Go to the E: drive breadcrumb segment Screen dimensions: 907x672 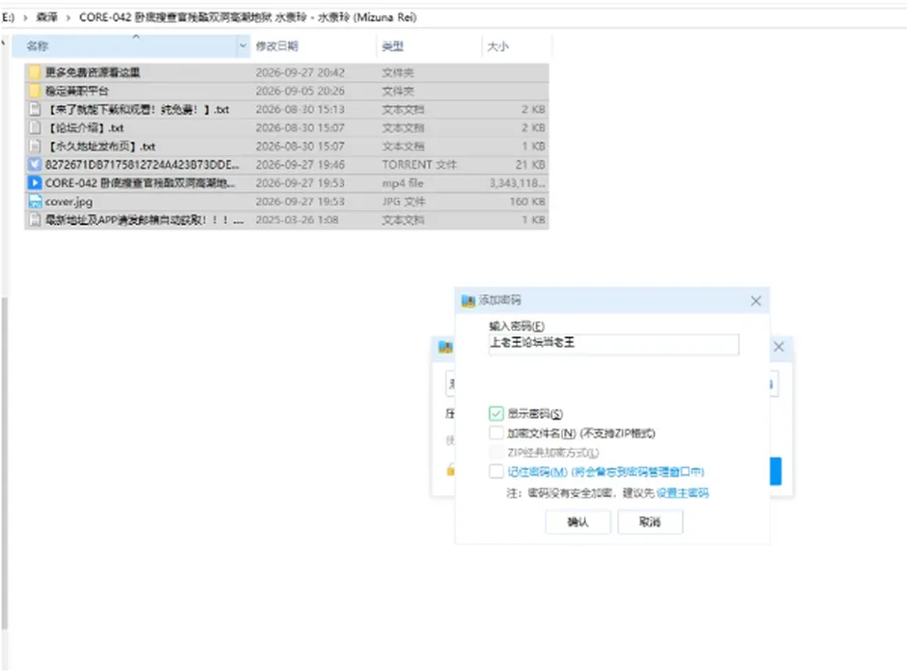tap(8, 17)
